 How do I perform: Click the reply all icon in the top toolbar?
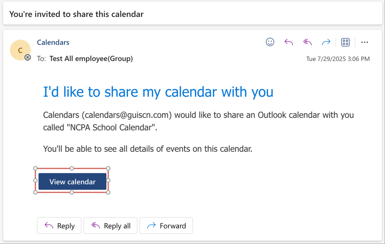pos(308,42)
